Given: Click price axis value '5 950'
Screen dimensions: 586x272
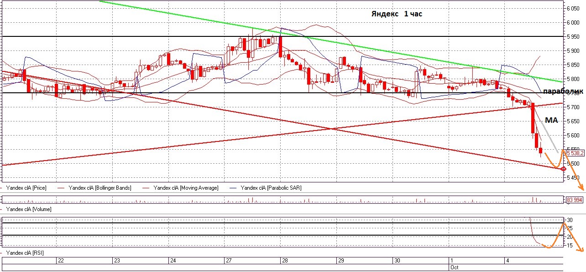Looking at the screenshot, I should click(573, 37).
